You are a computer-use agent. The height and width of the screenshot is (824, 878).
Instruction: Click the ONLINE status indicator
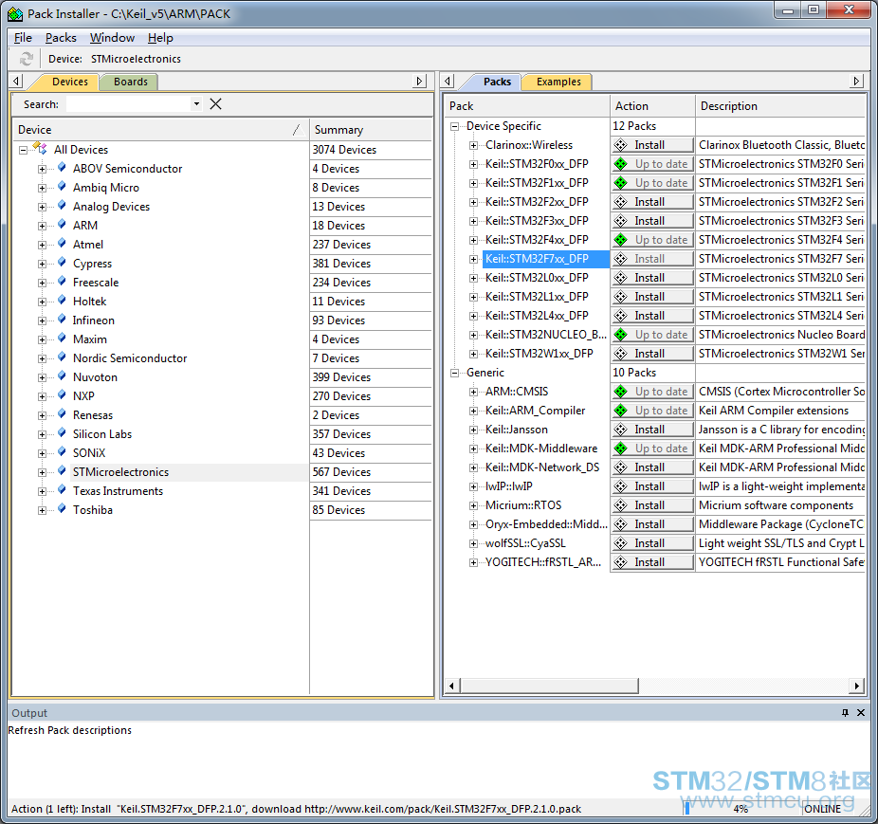[823, 808]
